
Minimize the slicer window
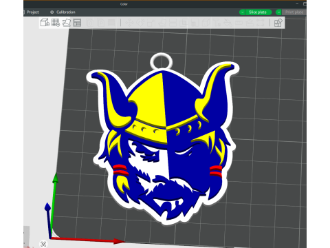[x=297, y=4]
